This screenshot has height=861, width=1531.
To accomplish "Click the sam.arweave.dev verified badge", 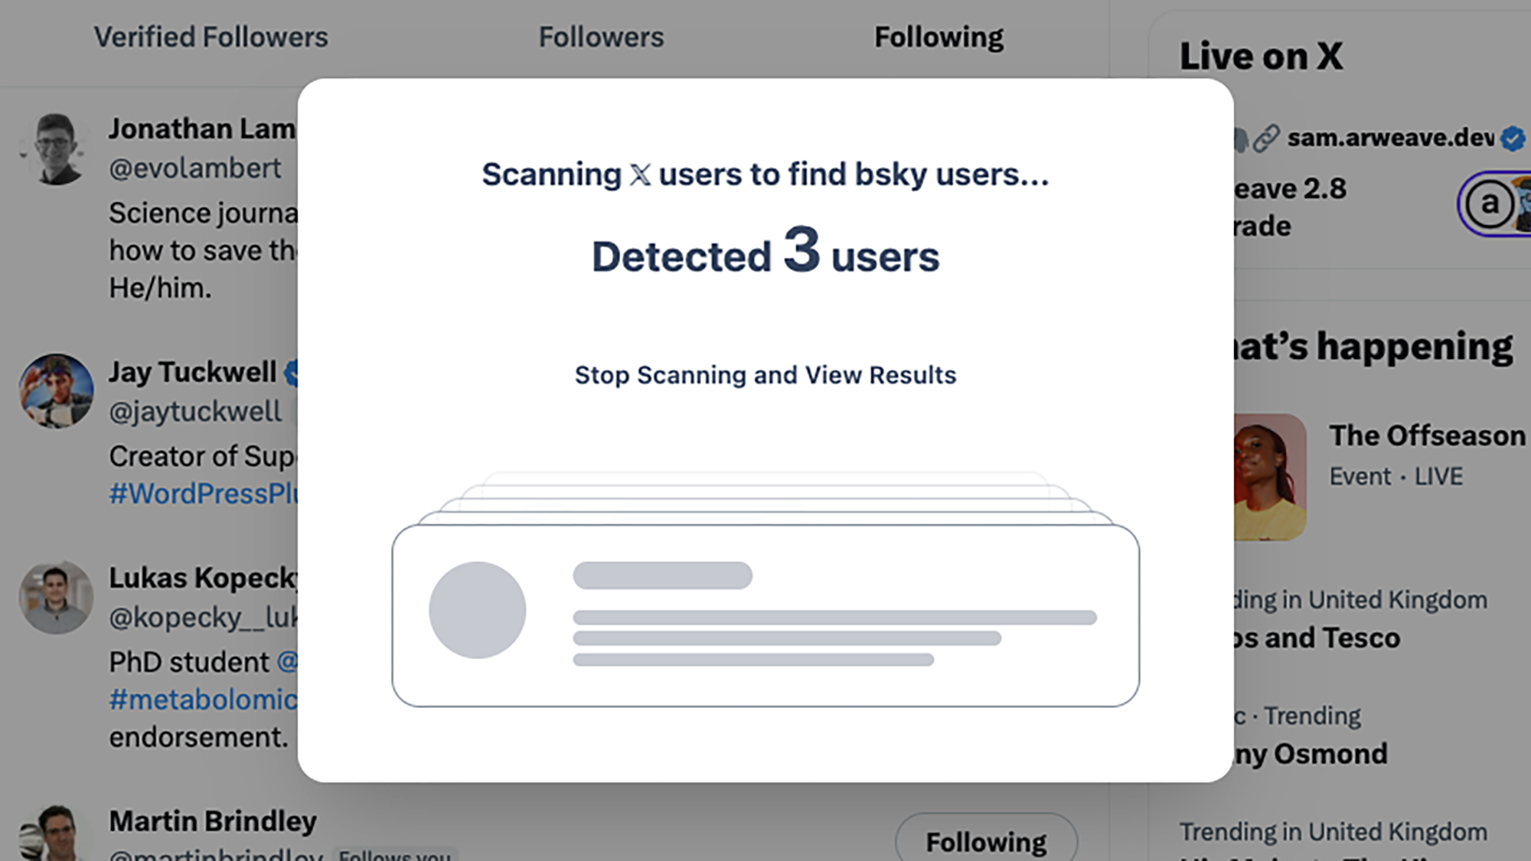I will pyautogui.click(x=1513, y=139).
